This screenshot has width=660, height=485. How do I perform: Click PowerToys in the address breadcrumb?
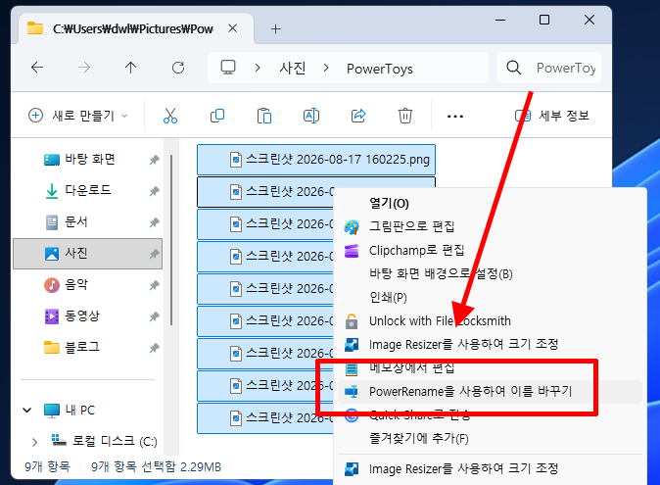380,69
